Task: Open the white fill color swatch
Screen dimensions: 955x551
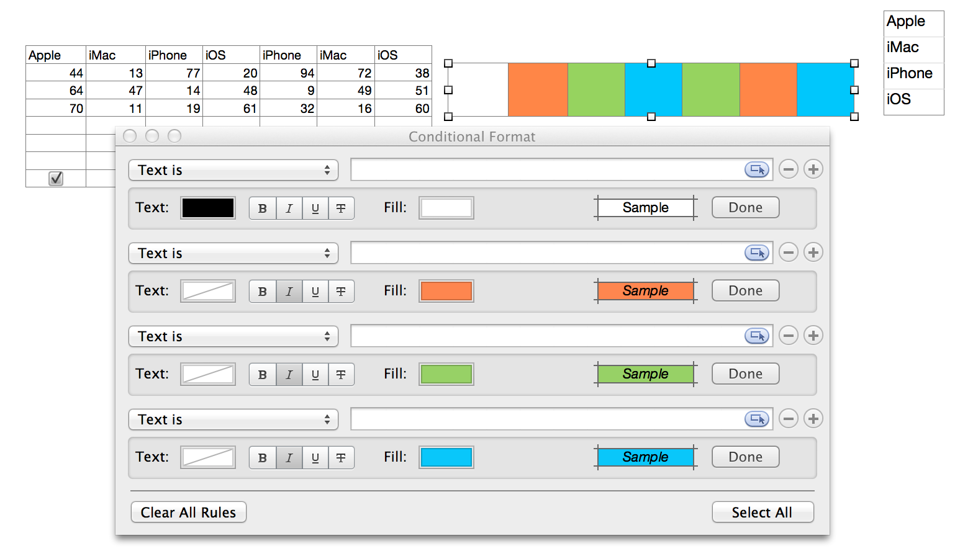Action: [x=446, y=208]
